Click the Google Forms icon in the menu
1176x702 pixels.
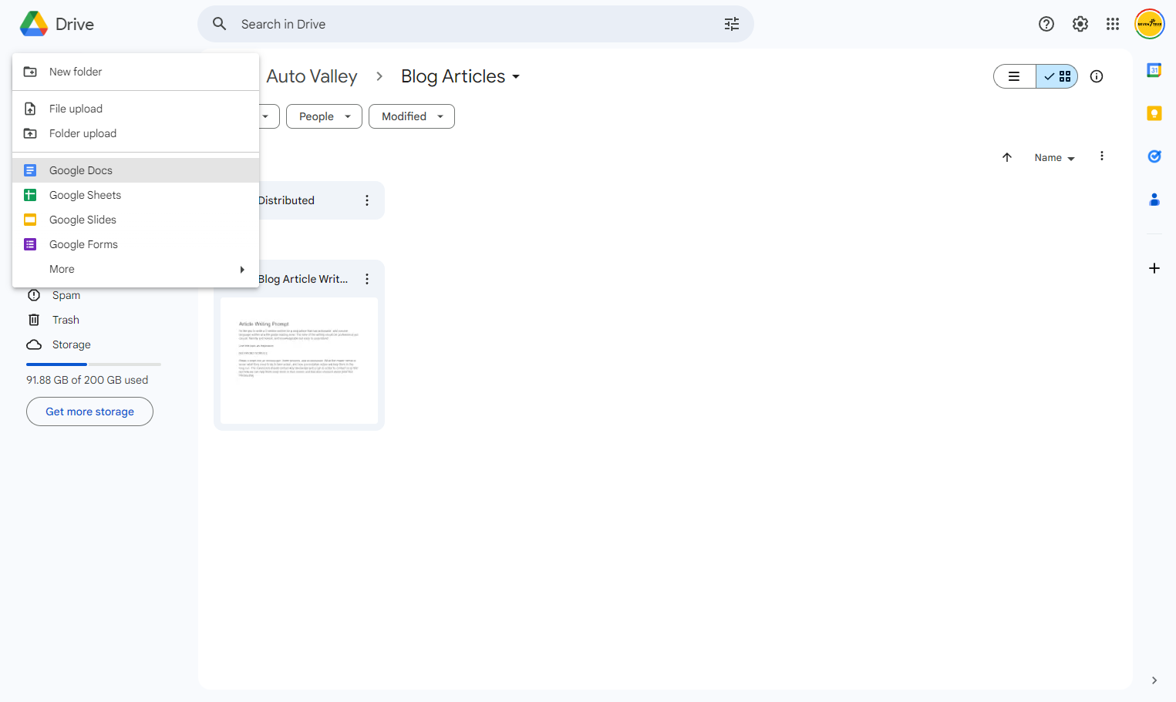tap(30, 244)
